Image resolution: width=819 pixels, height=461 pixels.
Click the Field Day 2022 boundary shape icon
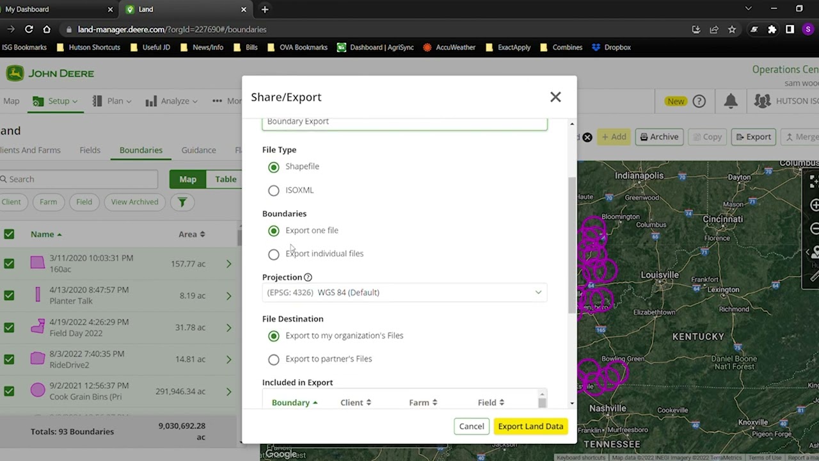38,327
